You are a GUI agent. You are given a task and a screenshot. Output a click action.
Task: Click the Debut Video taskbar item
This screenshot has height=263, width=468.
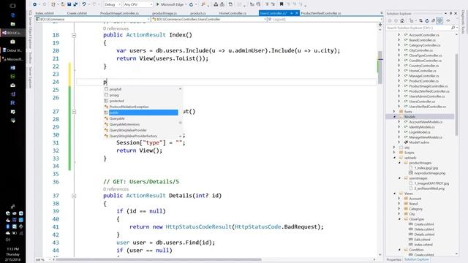pos(12,50)
